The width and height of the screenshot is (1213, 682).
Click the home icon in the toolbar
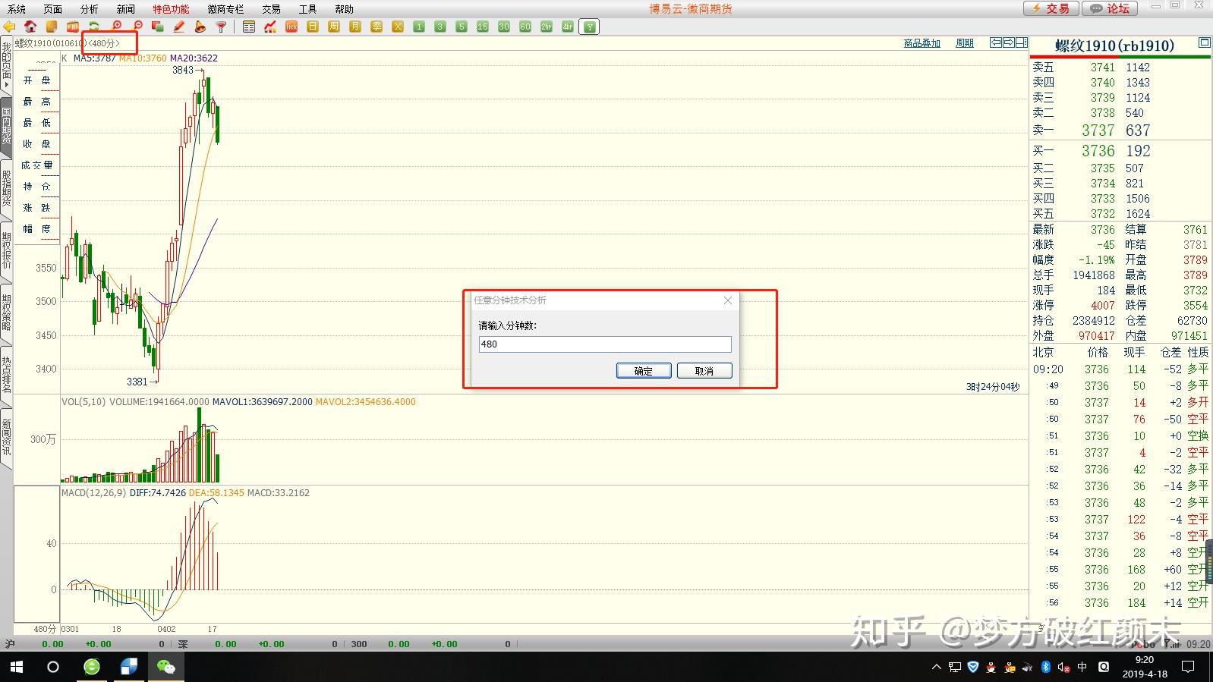point(30,27)
